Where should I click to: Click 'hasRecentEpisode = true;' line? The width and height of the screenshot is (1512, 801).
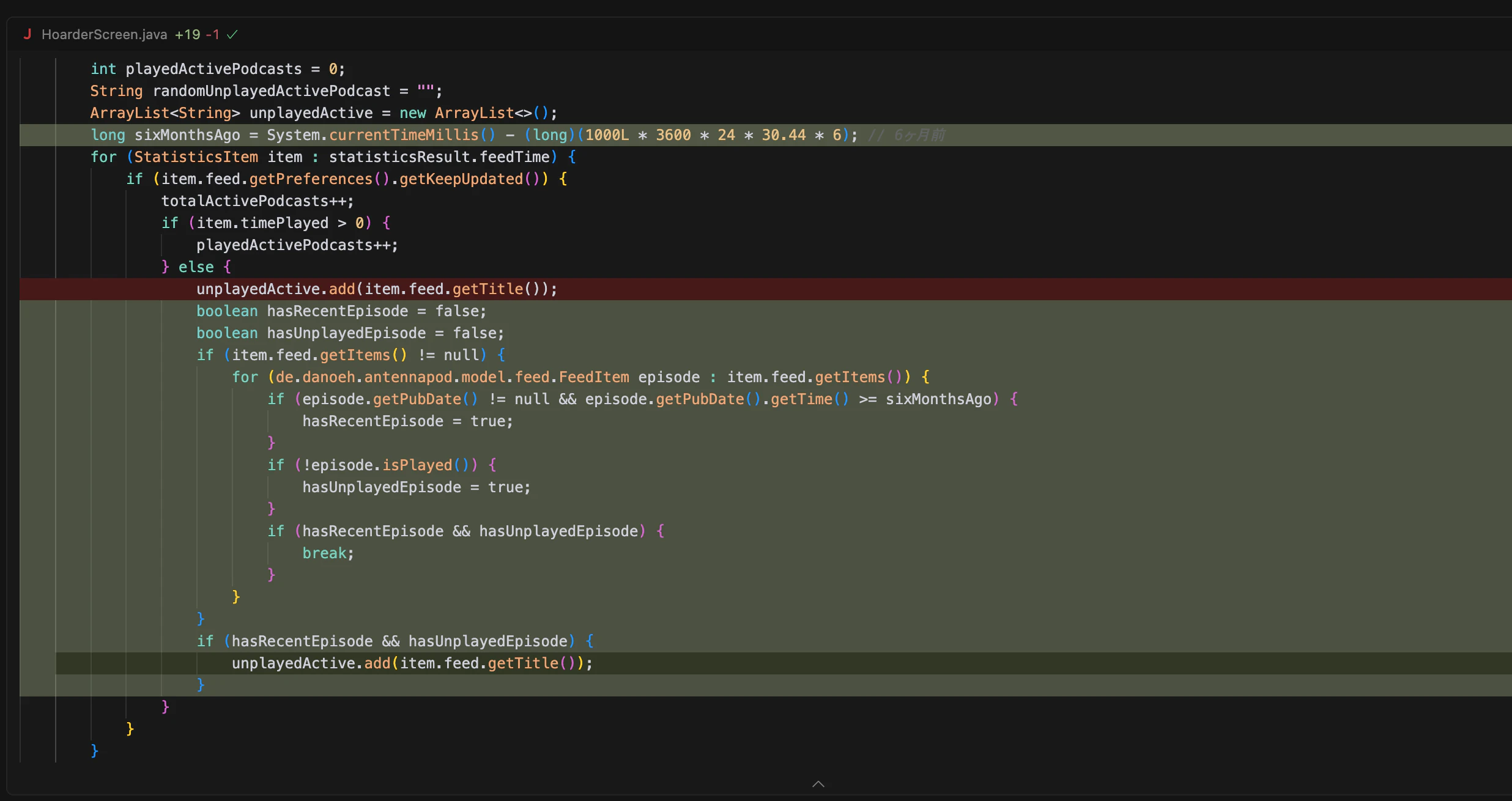point(408,421)
